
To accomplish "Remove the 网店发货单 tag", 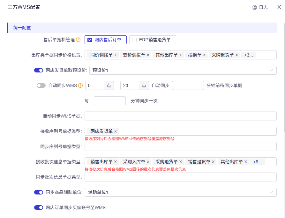I will [116, 131].
